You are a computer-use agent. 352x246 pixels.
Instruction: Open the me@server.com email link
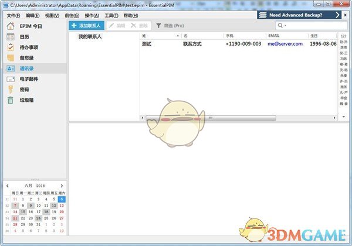(285, 44)
